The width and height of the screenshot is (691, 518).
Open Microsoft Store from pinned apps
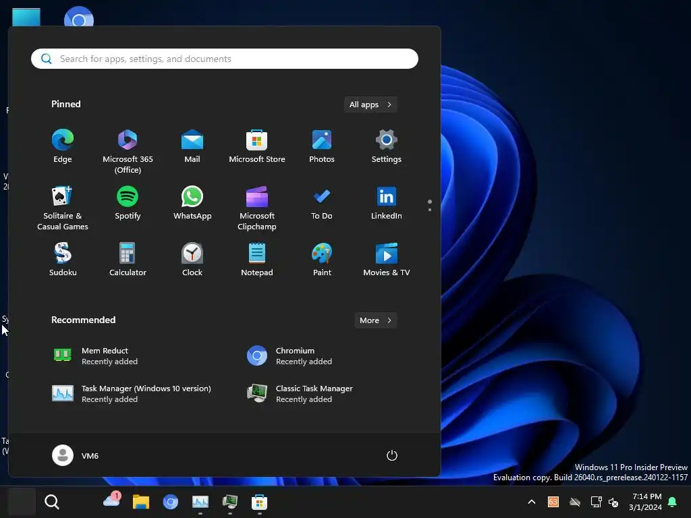pos(257,146)
